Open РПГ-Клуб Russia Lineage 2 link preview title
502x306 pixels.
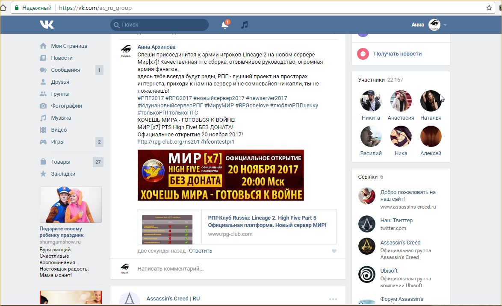tap(267, 221)
